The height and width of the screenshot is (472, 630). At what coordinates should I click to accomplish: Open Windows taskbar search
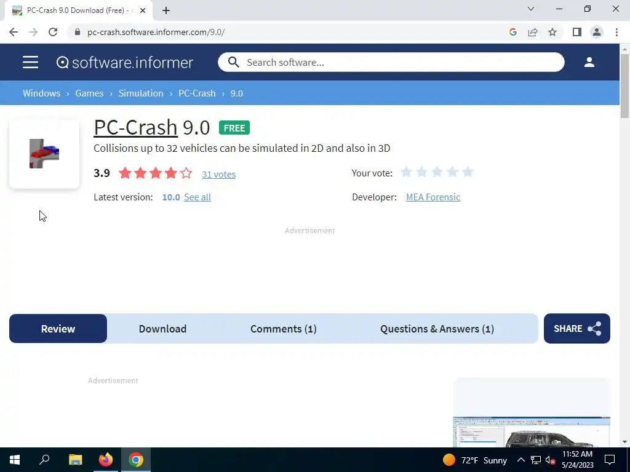pyautogui.click(x=44, y=460)
